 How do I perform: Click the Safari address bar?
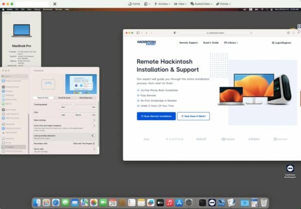216,33
